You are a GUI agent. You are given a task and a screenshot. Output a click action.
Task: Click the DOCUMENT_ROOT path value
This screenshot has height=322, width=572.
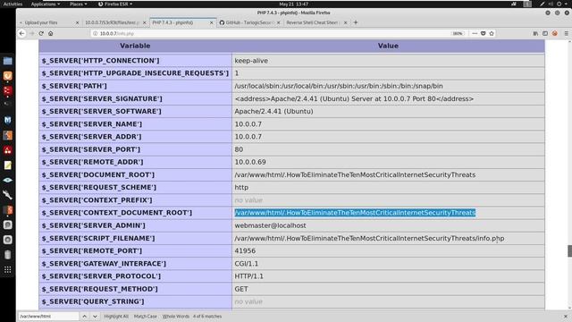click(x=355, y=175)
